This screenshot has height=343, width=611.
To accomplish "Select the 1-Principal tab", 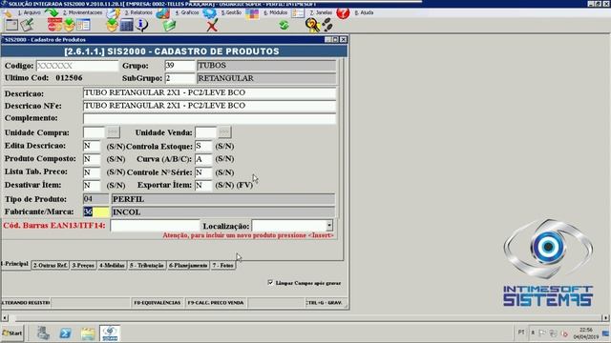I will (15, 264).
